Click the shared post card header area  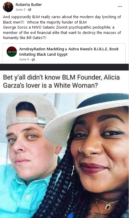point(64,54)
